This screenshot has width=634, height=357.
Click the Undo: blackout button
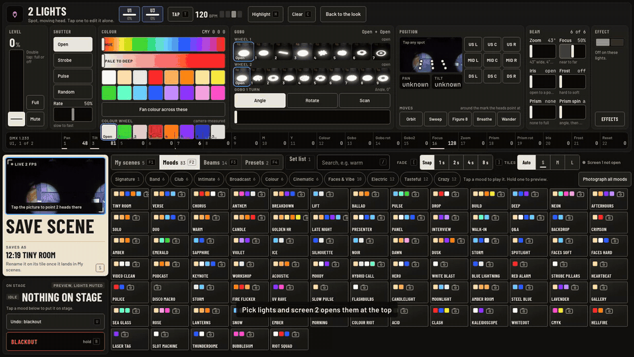tap(55, 322)
